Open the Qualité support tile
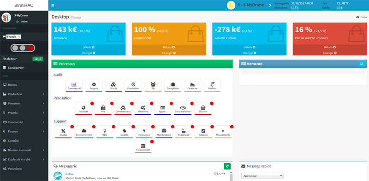 tap(125, 132)
